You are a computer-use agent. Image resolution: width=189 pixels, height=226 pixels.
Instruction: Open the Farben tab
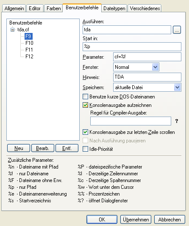point(53,8)
